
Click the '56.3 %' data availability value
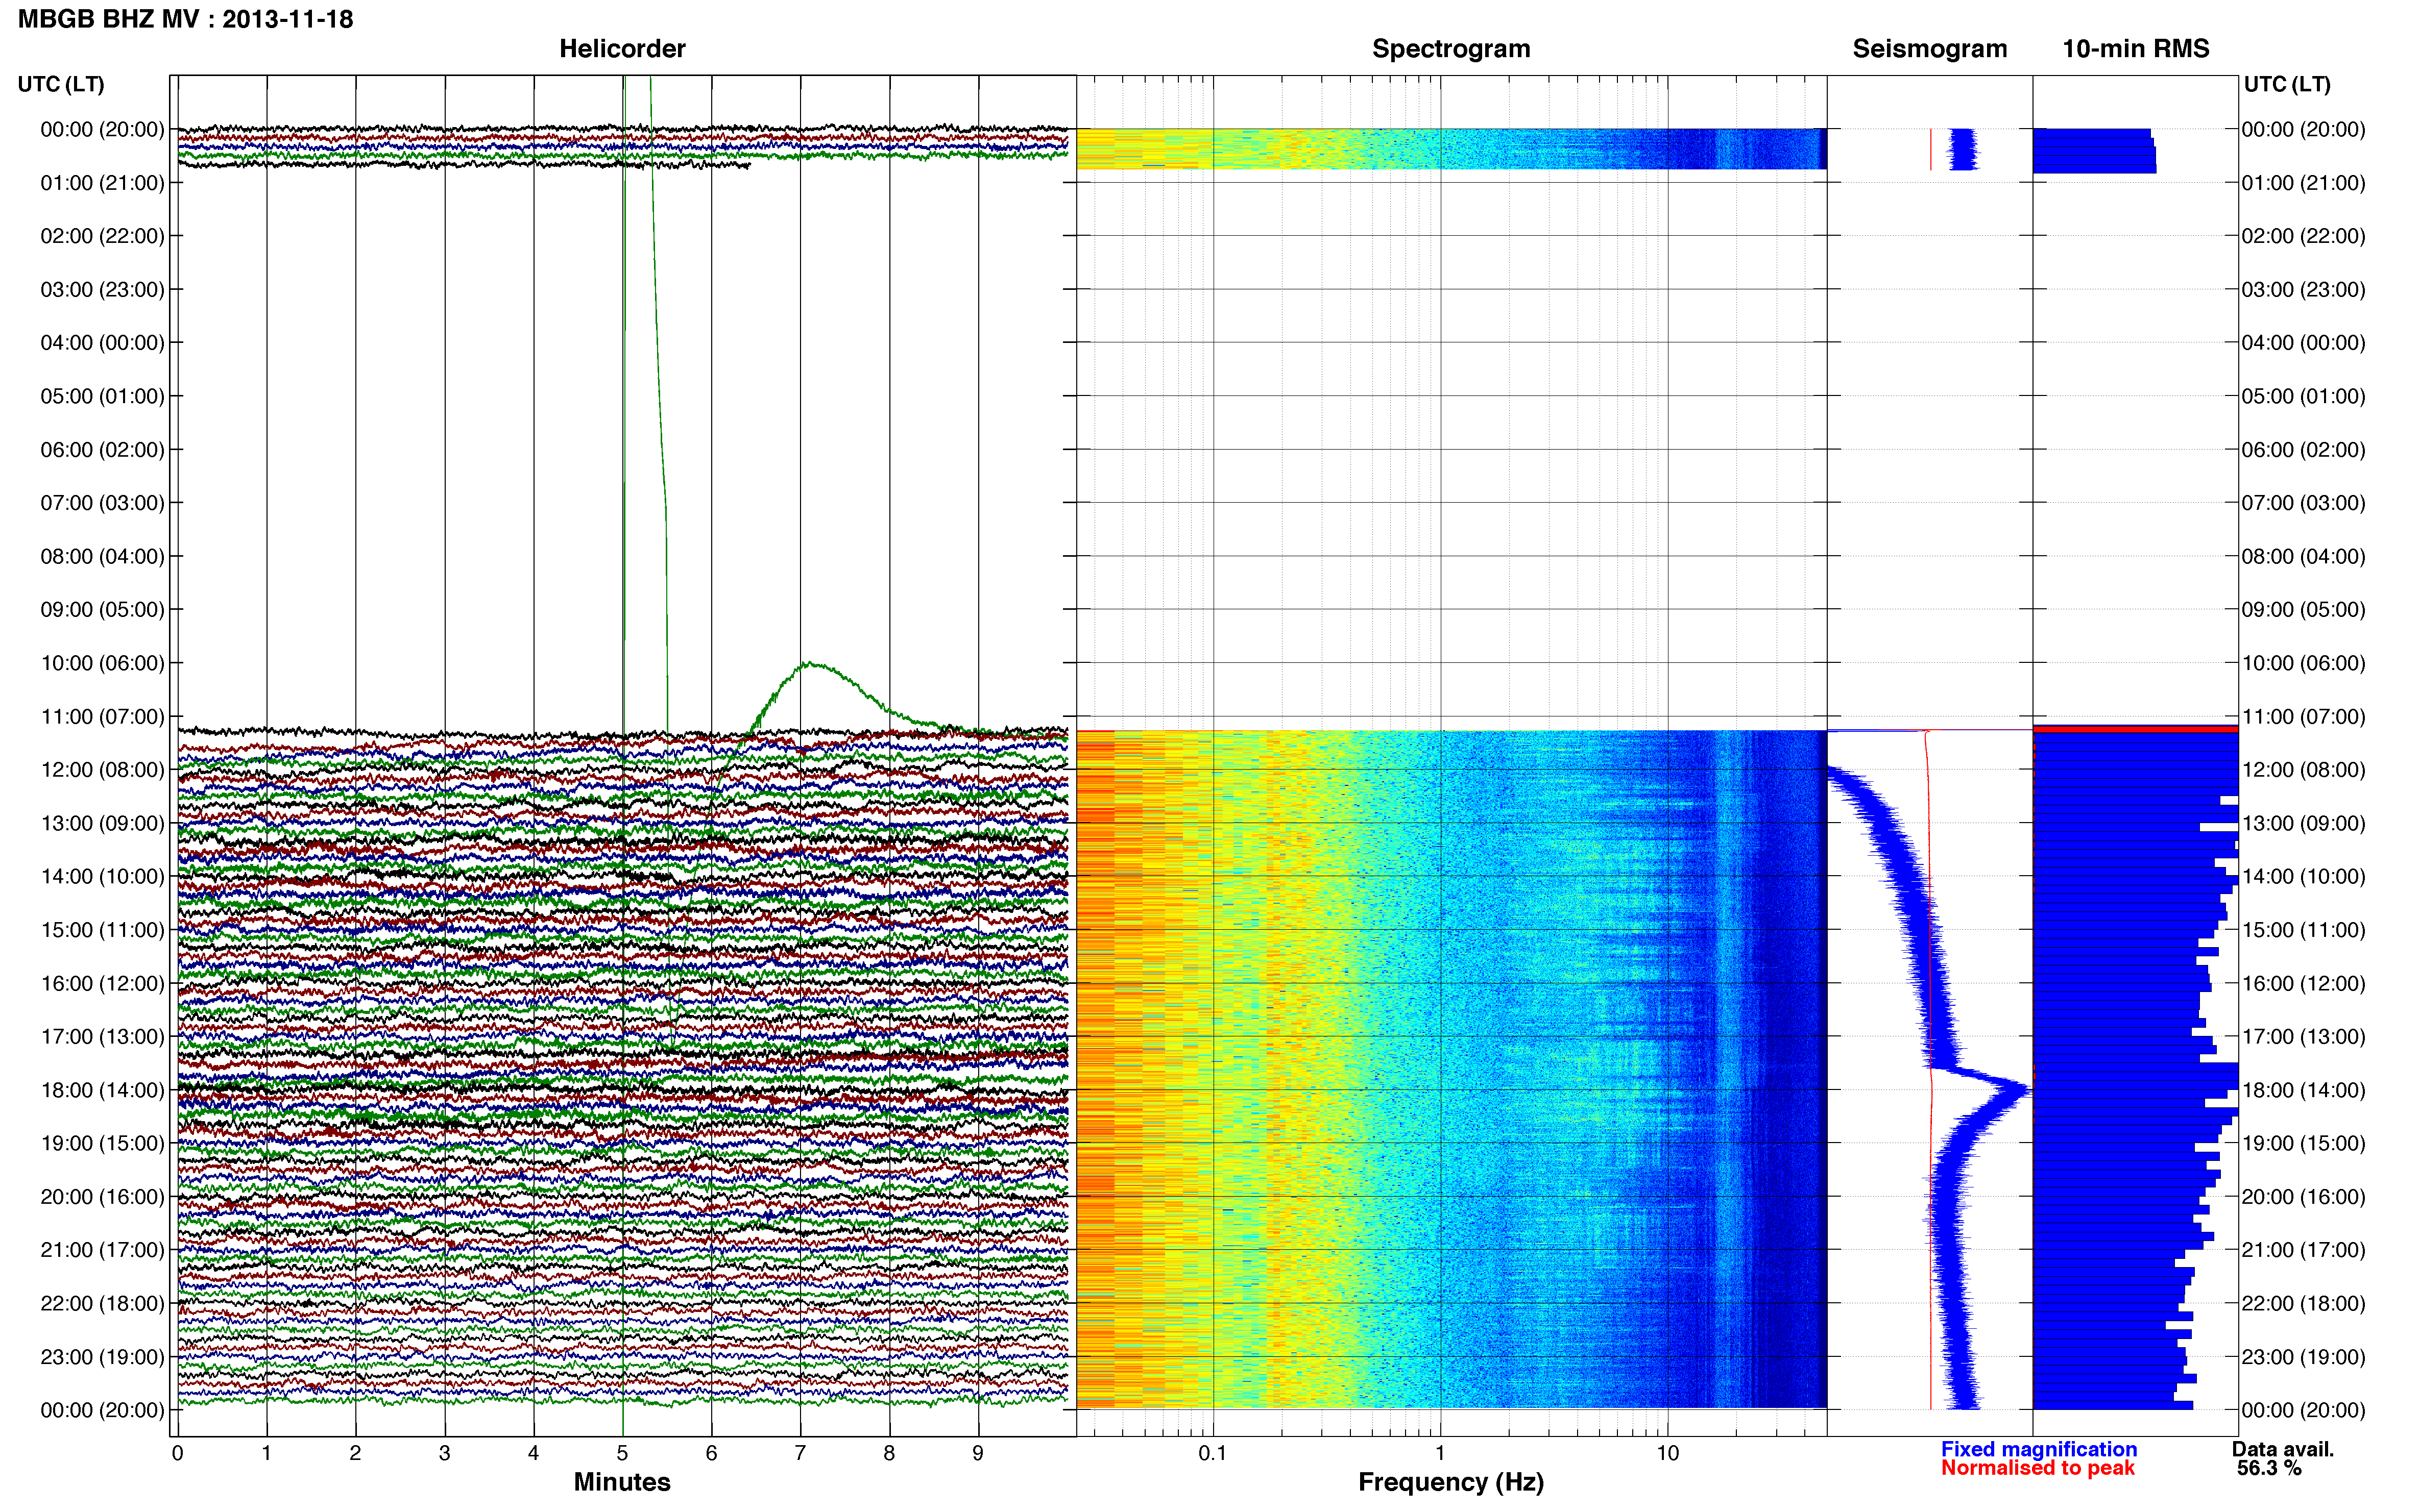click(2269, 1468)
